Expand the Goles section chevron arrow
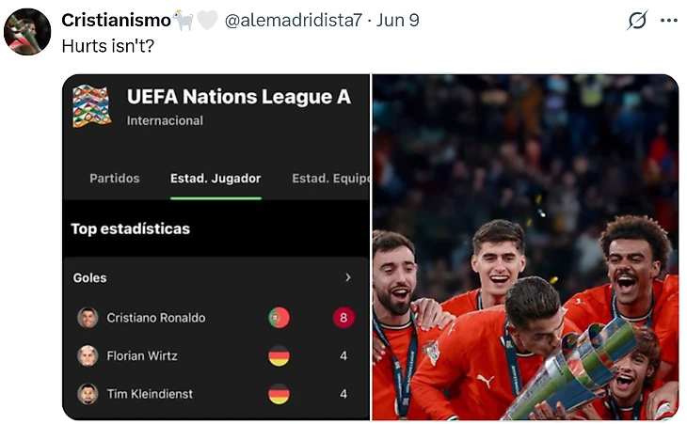687x424 pixels. click(x=347, y=277)
